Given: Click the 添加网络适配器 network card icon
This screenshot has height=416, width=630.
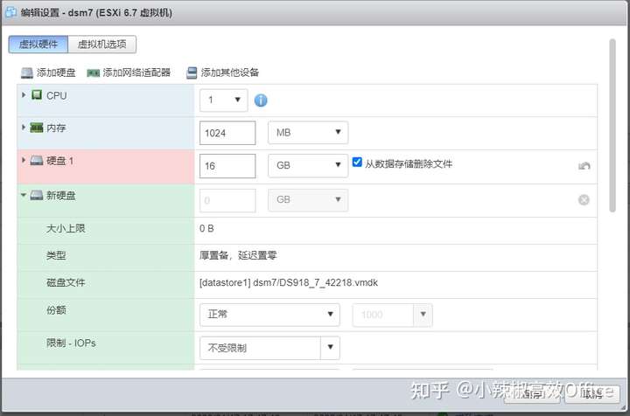Looking at the screenshot, I should tap(94, 73).
